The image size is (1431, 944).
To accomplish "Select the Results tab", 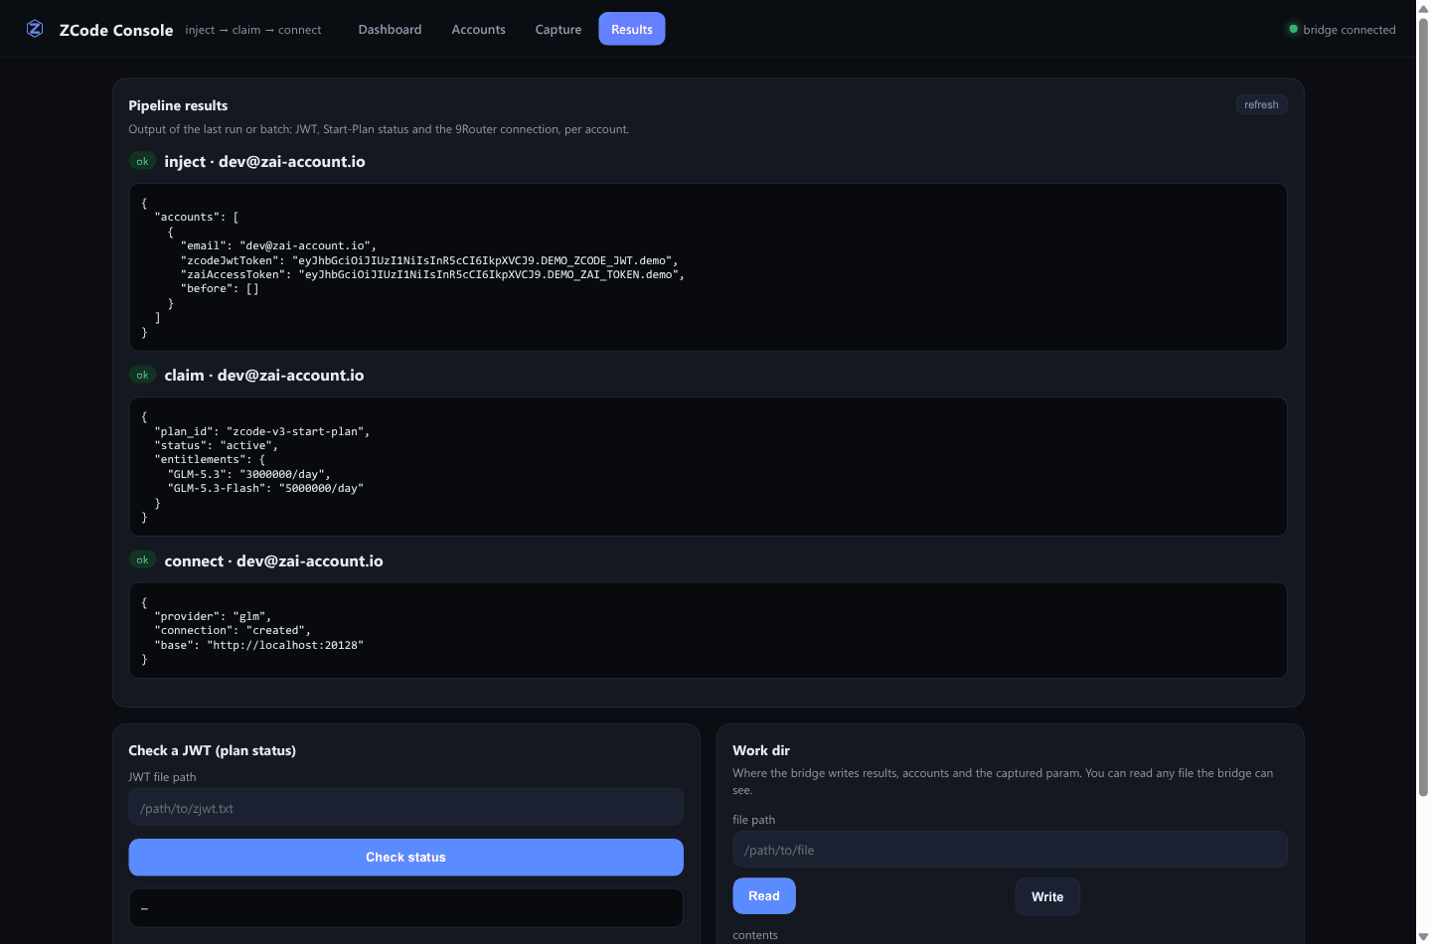I will (632, 29).
